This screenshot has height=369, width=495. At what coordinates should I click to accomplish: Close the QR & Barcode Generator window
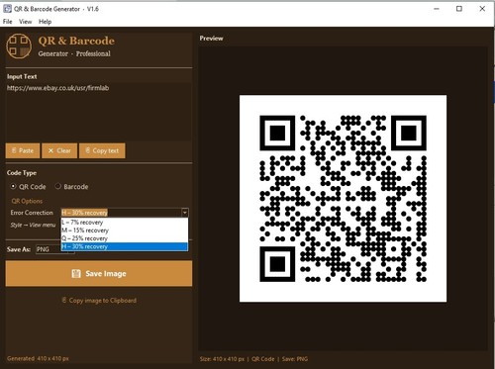(x=482, y=9)
